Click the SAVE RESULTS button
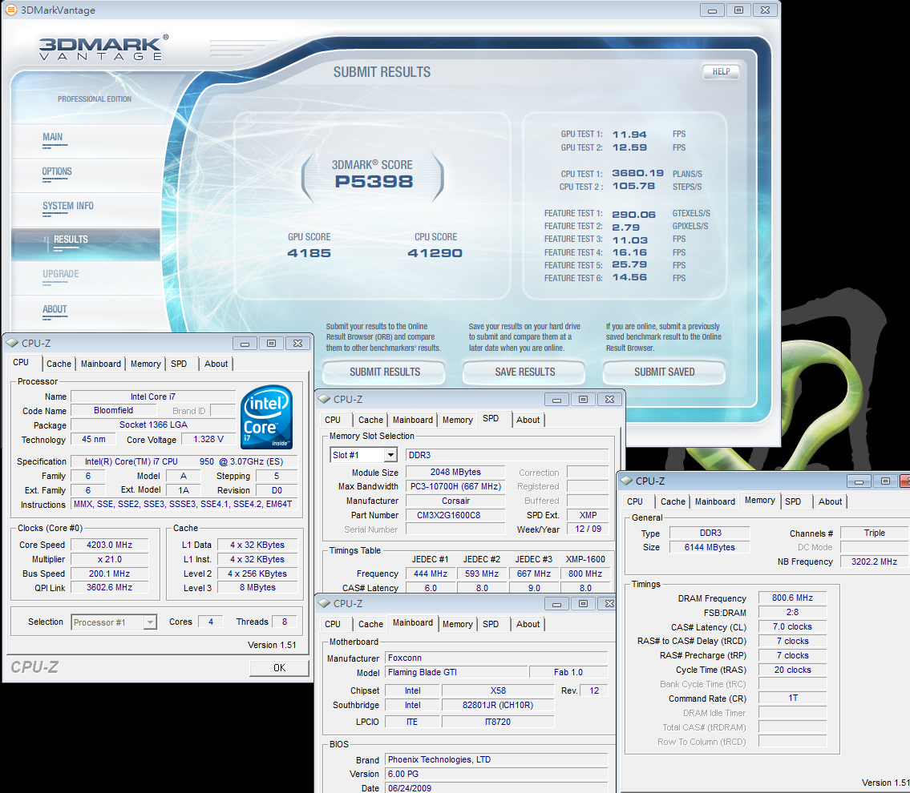This screenshot has width=910, height=793. 524,372
